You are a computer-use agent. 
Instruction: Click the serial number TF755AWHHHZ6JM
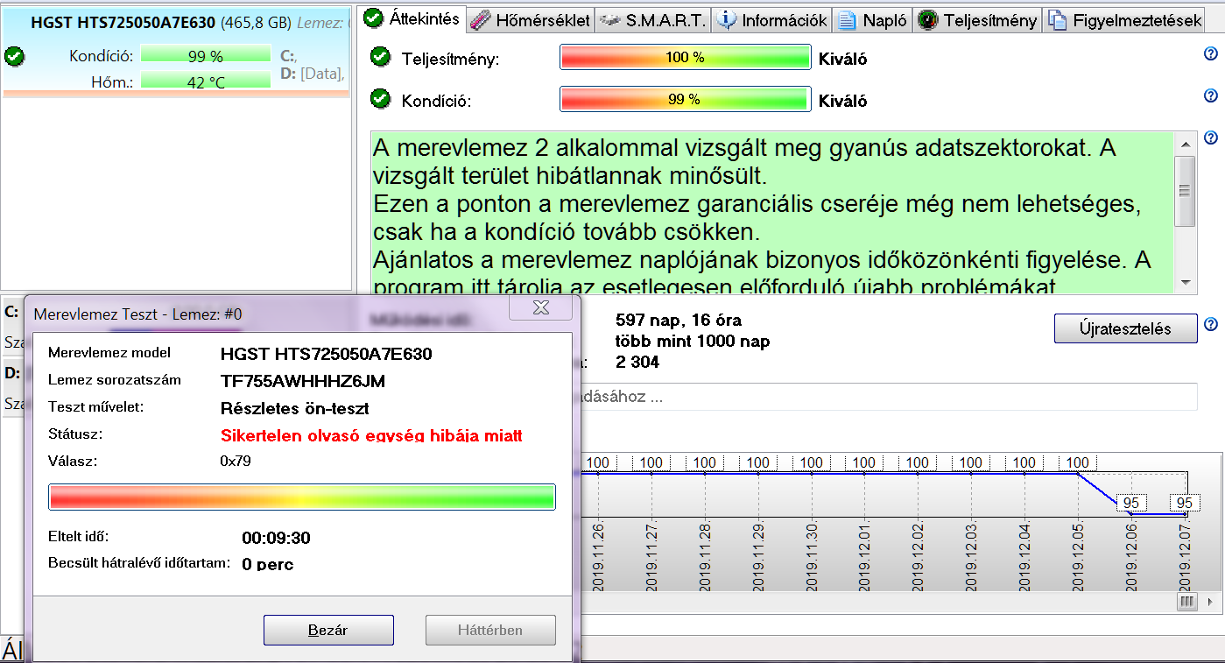click(x=303, y=381)
